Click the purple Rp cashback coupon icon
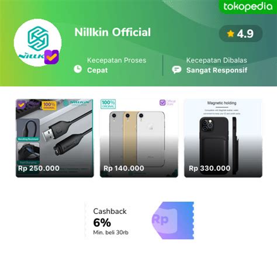277x277 pixels. 173,220
